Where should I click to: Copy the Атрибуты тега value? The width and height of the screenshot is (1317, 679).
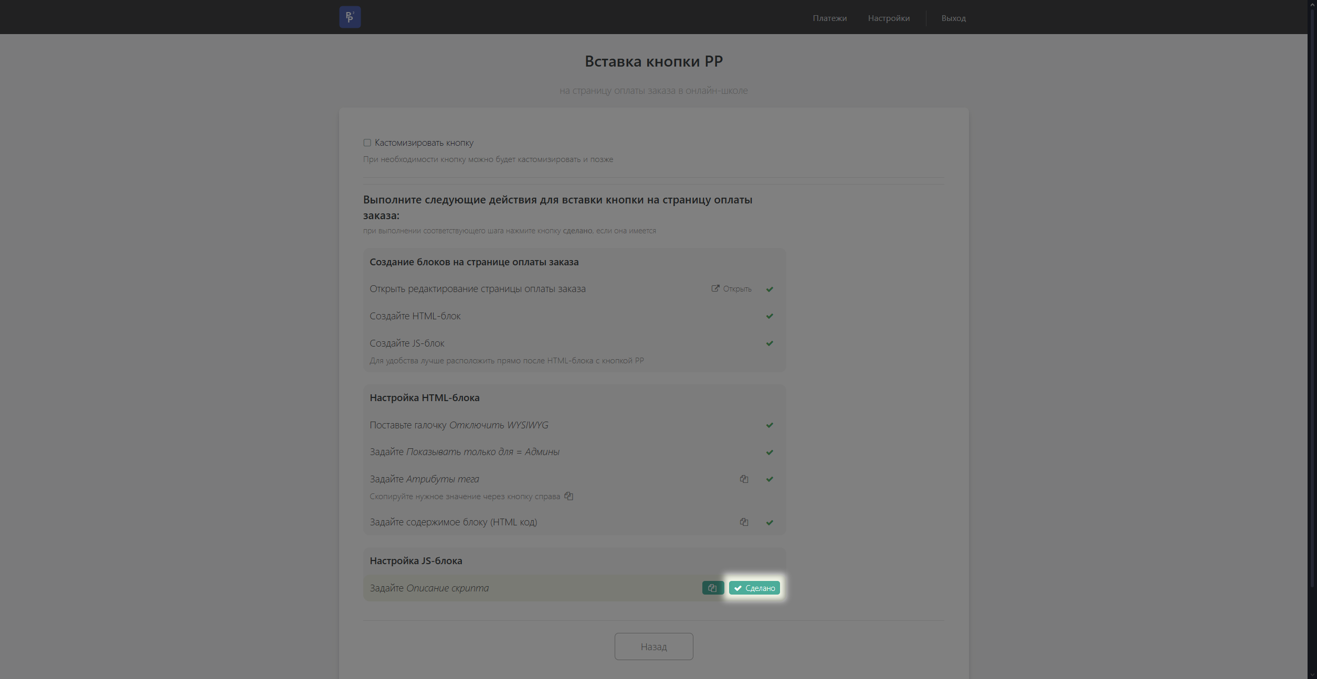click(x=744, y=479)
